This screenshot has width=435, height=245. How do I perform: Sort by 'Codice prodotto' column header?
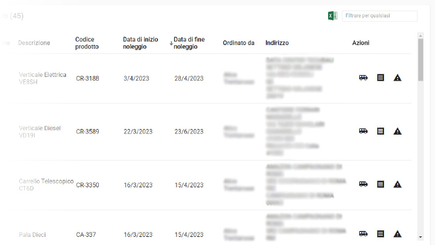pos(87,43)
